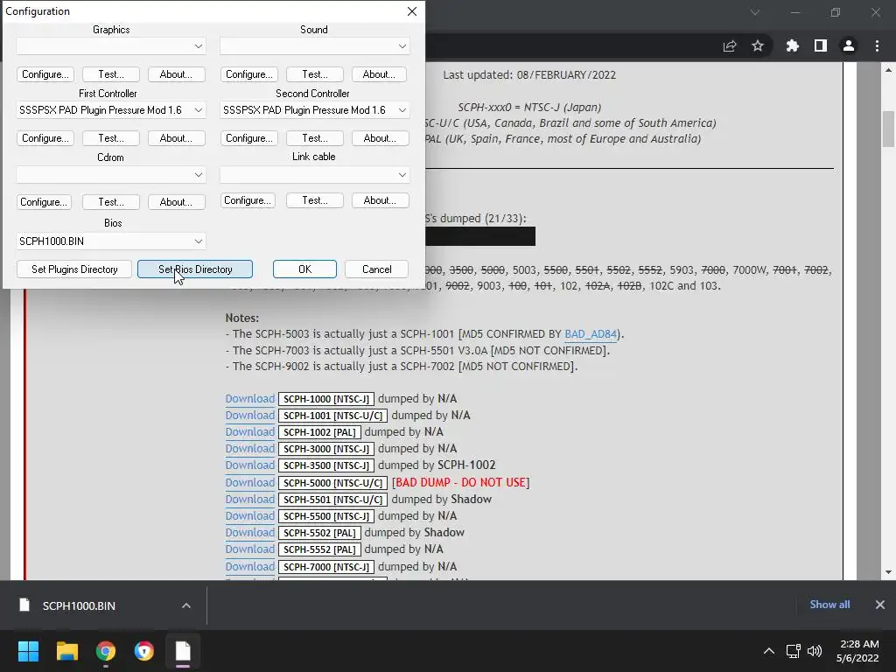This screenshot has width=896, height=672.
Task: Open the Link cable plugin dropdown
Action: 314,174
